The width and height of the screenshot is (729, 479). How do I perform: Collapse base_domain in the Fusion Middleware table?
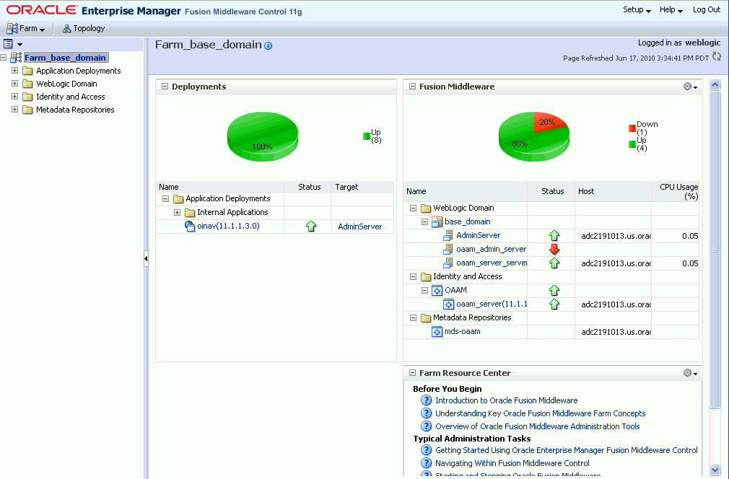[427, 221]
